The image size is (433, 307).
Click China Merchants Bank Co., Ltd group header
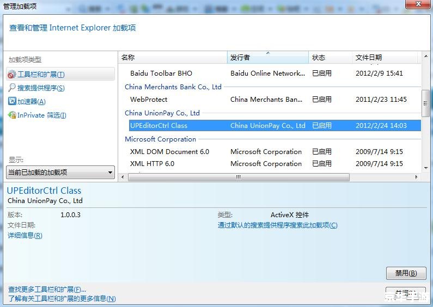point(173,87)
